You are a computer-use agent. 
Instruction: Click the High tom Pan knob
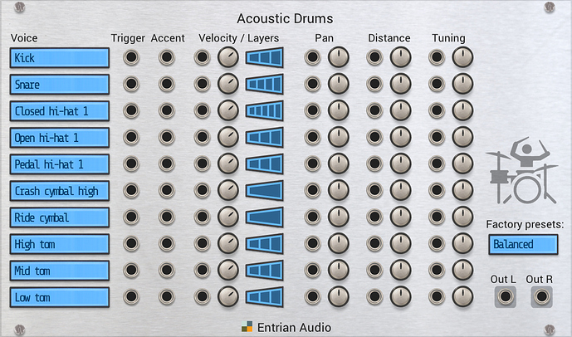(339, 244)
